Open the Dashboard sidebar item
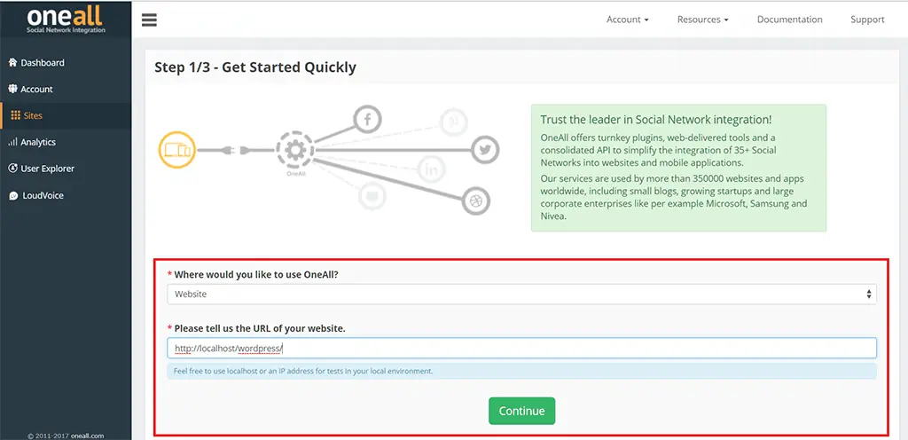 [66, 62]
